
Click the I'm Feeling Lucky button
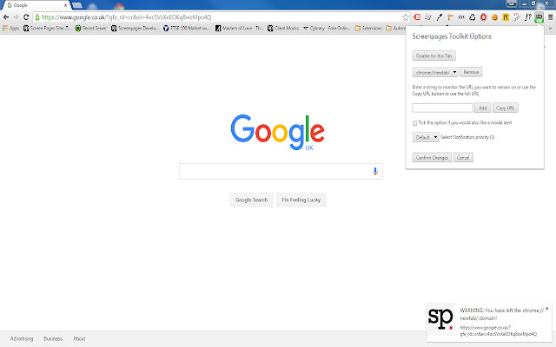click(301, 200)
